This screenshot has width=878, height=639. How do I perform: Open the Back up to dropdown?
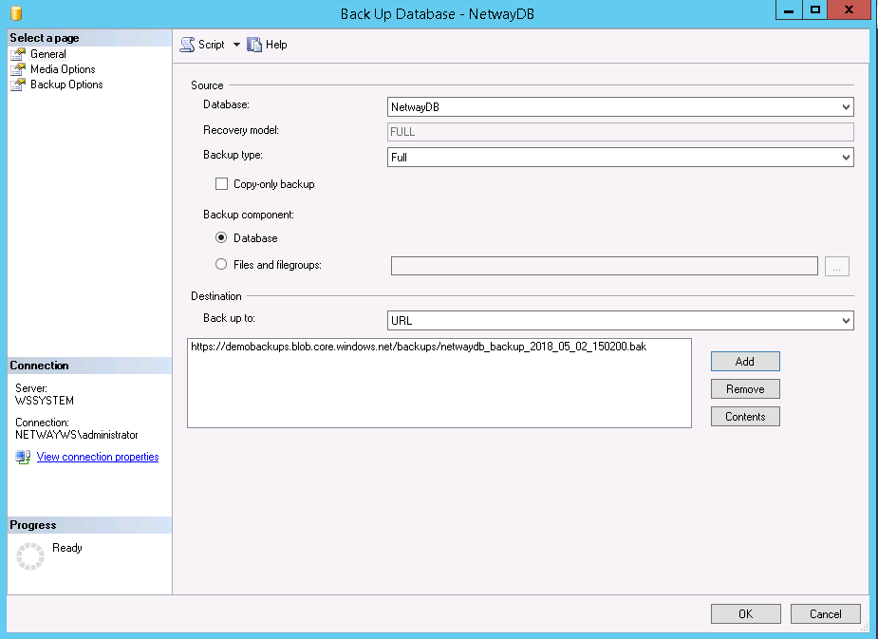click(x=621, y=321)
